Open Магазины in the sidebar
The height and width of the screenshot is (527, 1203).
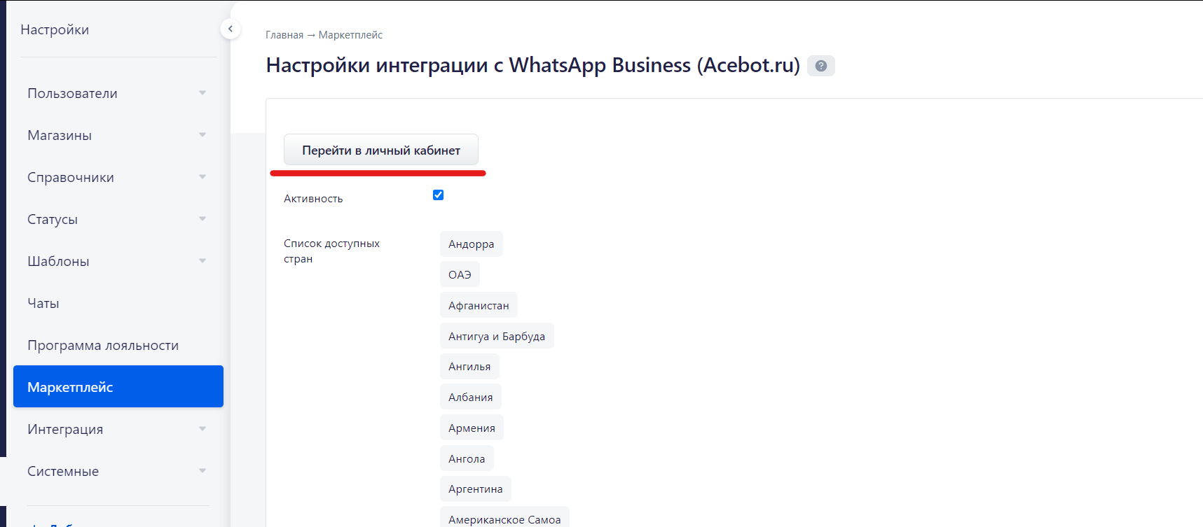[60, 135]
